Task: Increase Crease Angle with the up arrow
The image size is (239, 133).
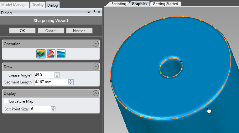Action: (57, 74)
